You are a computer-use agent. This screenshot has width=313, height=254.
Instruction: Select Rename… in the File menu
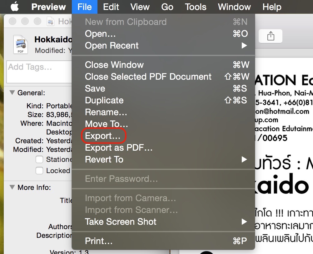[106, 112]
